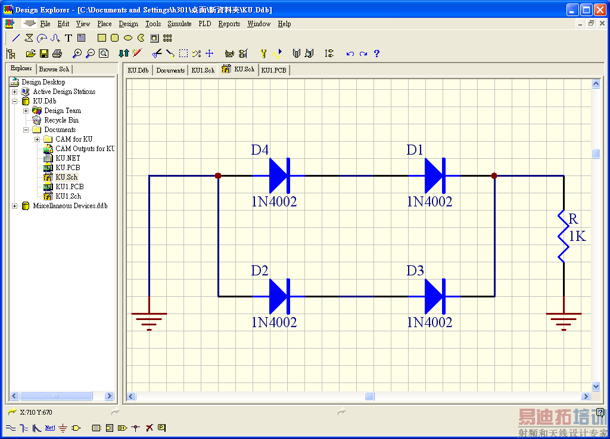Click the Zoom Out magnifier
The image size is (610, 439).
click(x=91, y=54)
